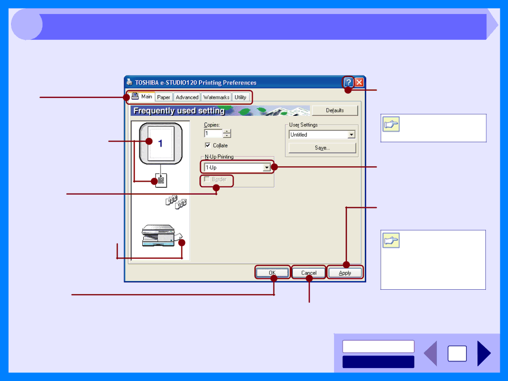Increase copies with the up arrow
This screenshot has height=381, width=508.
coord(227,131)
